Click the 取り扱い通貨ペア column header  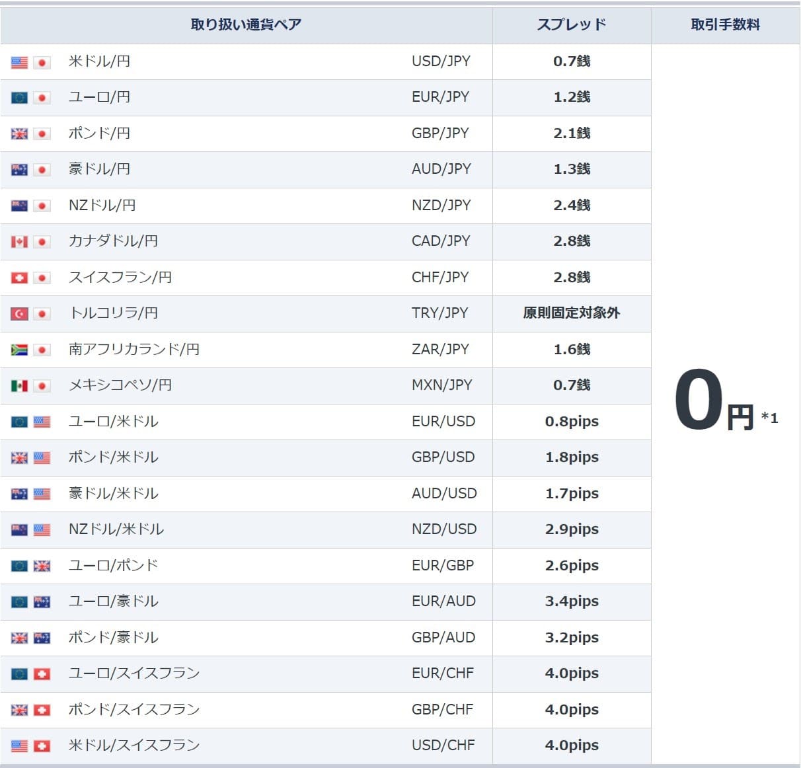tap(246, 24)
